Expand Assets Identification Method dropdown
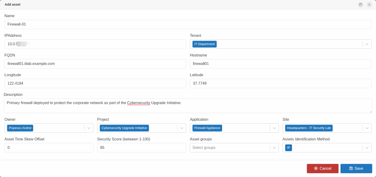The height and width of the screenshot is (177, 376). 367,148
